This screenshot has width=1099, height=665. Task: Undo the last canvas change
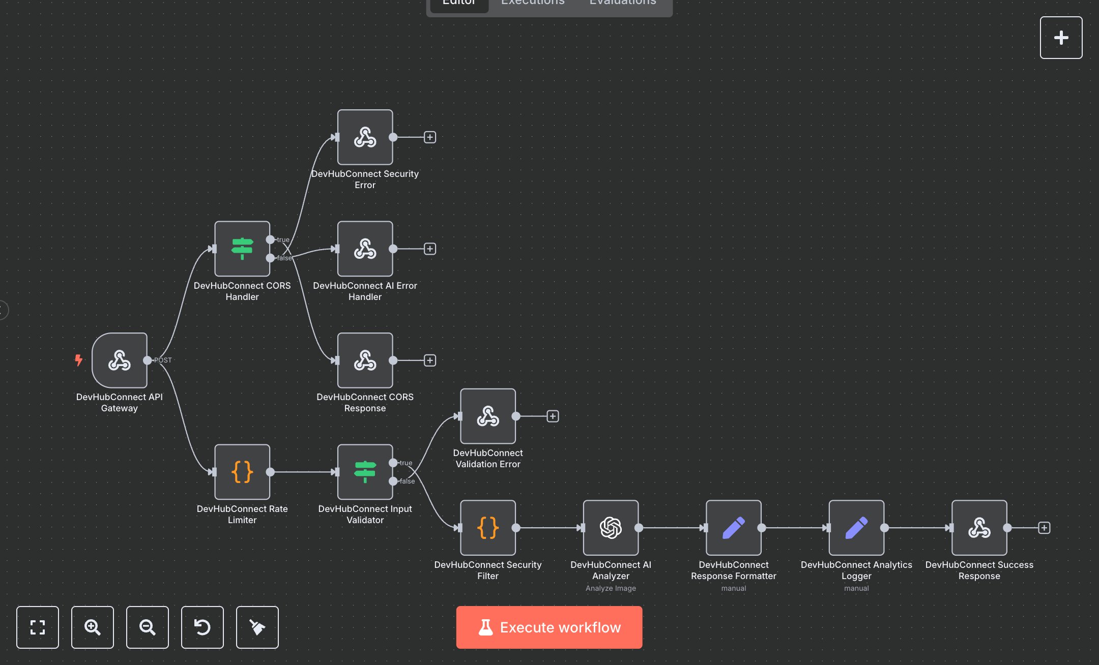[202, 627]
